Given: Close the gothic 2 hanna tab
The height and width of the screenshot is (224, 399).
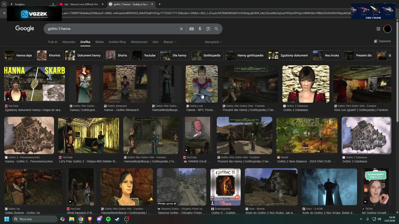Looking at the screenshot, I should [x=152, y=4].
